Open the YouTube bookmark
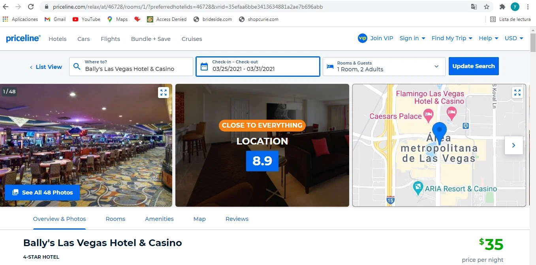 87,19
